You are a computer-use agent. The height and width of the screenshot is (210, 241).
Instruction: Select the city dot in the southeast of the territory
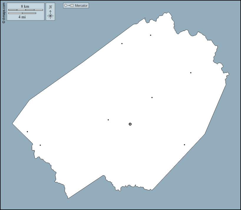[184, 145]
